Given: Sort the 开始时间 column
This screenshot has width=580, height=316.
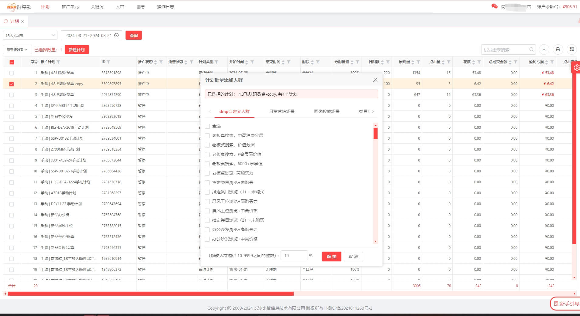Looking at the screenshot, I should (x=247, y=62).
